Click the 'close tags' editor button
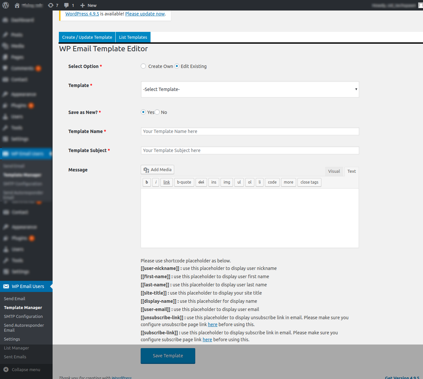This screenshot has width=423, height=379. pyautogui.click(x=309, y=182)
